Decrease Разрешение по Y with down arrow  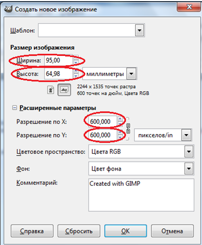120,137
